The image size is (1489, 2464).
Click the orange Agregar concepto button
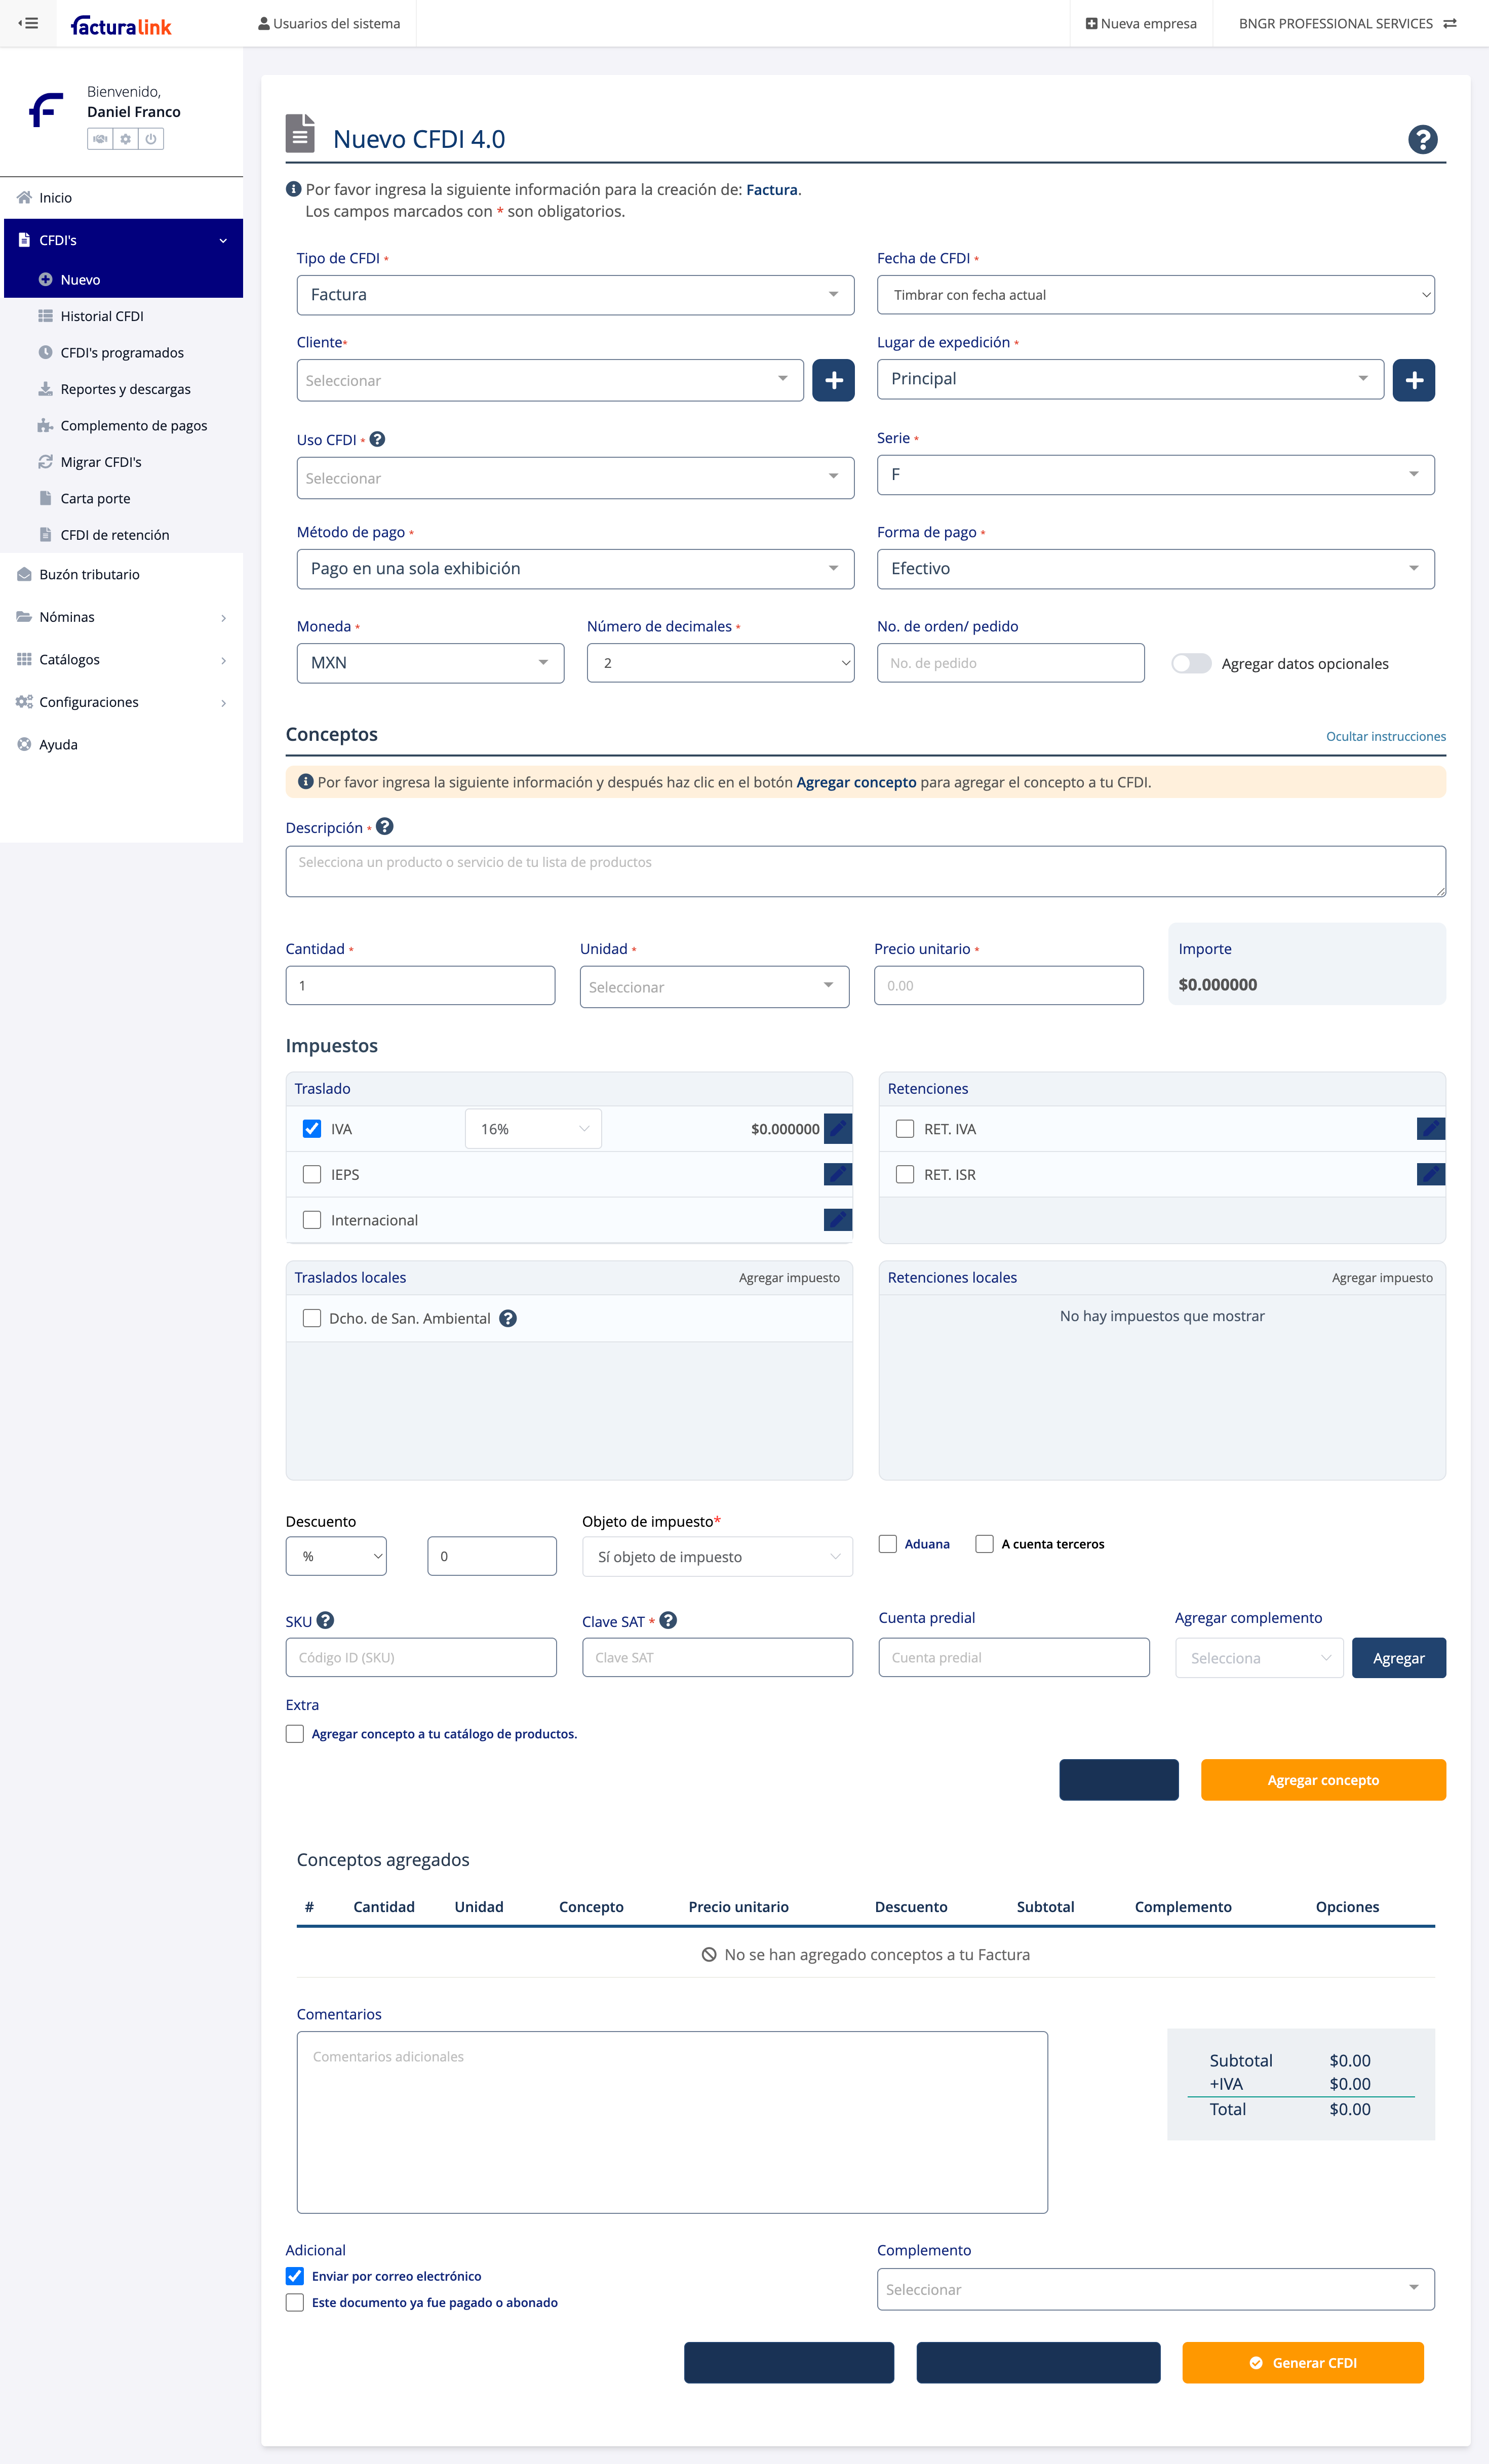click(1322, 1780)
